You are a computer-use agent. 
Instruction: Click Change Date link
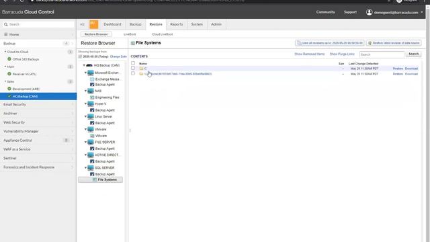(118, 56)
